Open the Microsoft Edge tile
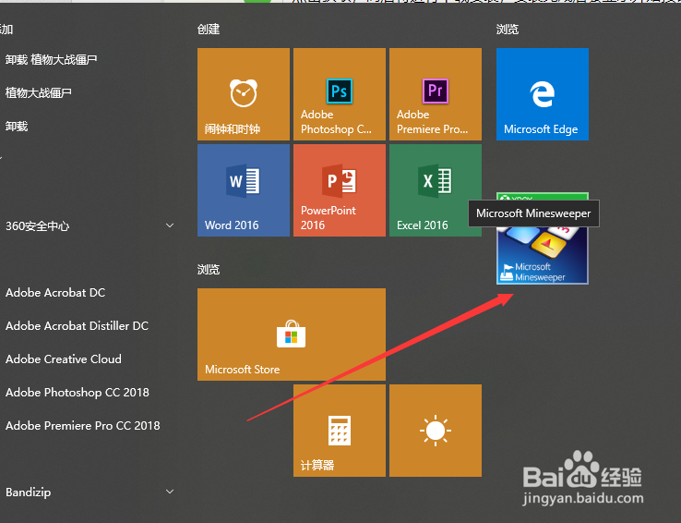 tap(543, 94)
